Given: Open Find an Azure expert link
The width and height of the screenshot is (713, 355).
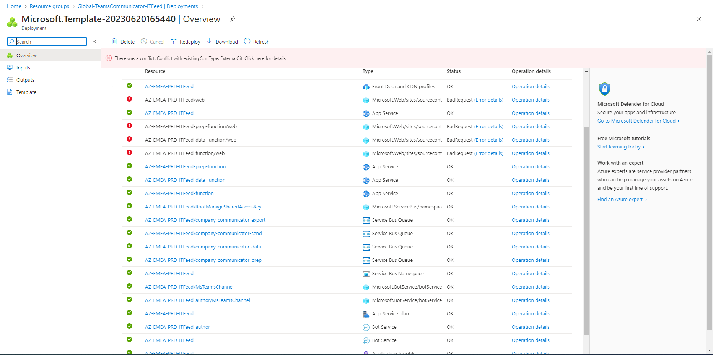Looking at the screenshot, I should pos(622,199).
